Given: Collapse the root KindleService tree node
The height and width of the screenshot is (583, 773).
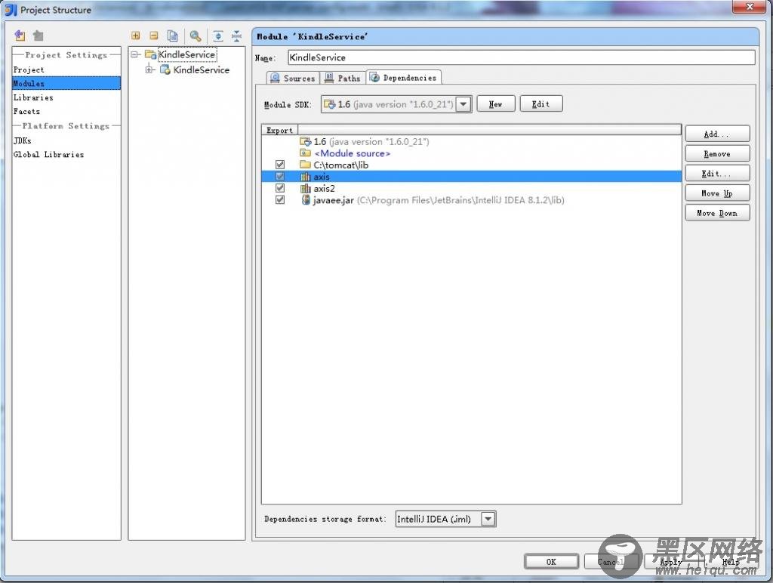Looking at the screenshot, I should coord(134,54).
